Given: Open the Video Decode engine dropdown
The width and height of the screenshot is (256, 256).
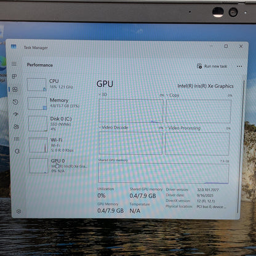Looking at the screenshot, I should pos(113,127).
